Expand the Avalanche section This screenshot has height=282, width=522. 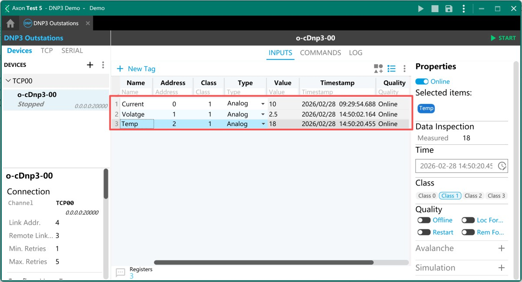tap(502, 248)
